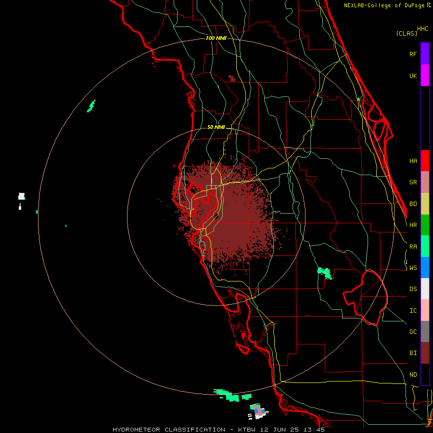Select the "GR" legend label
Viewport: 433px width, 433px height.
(413, 182)
